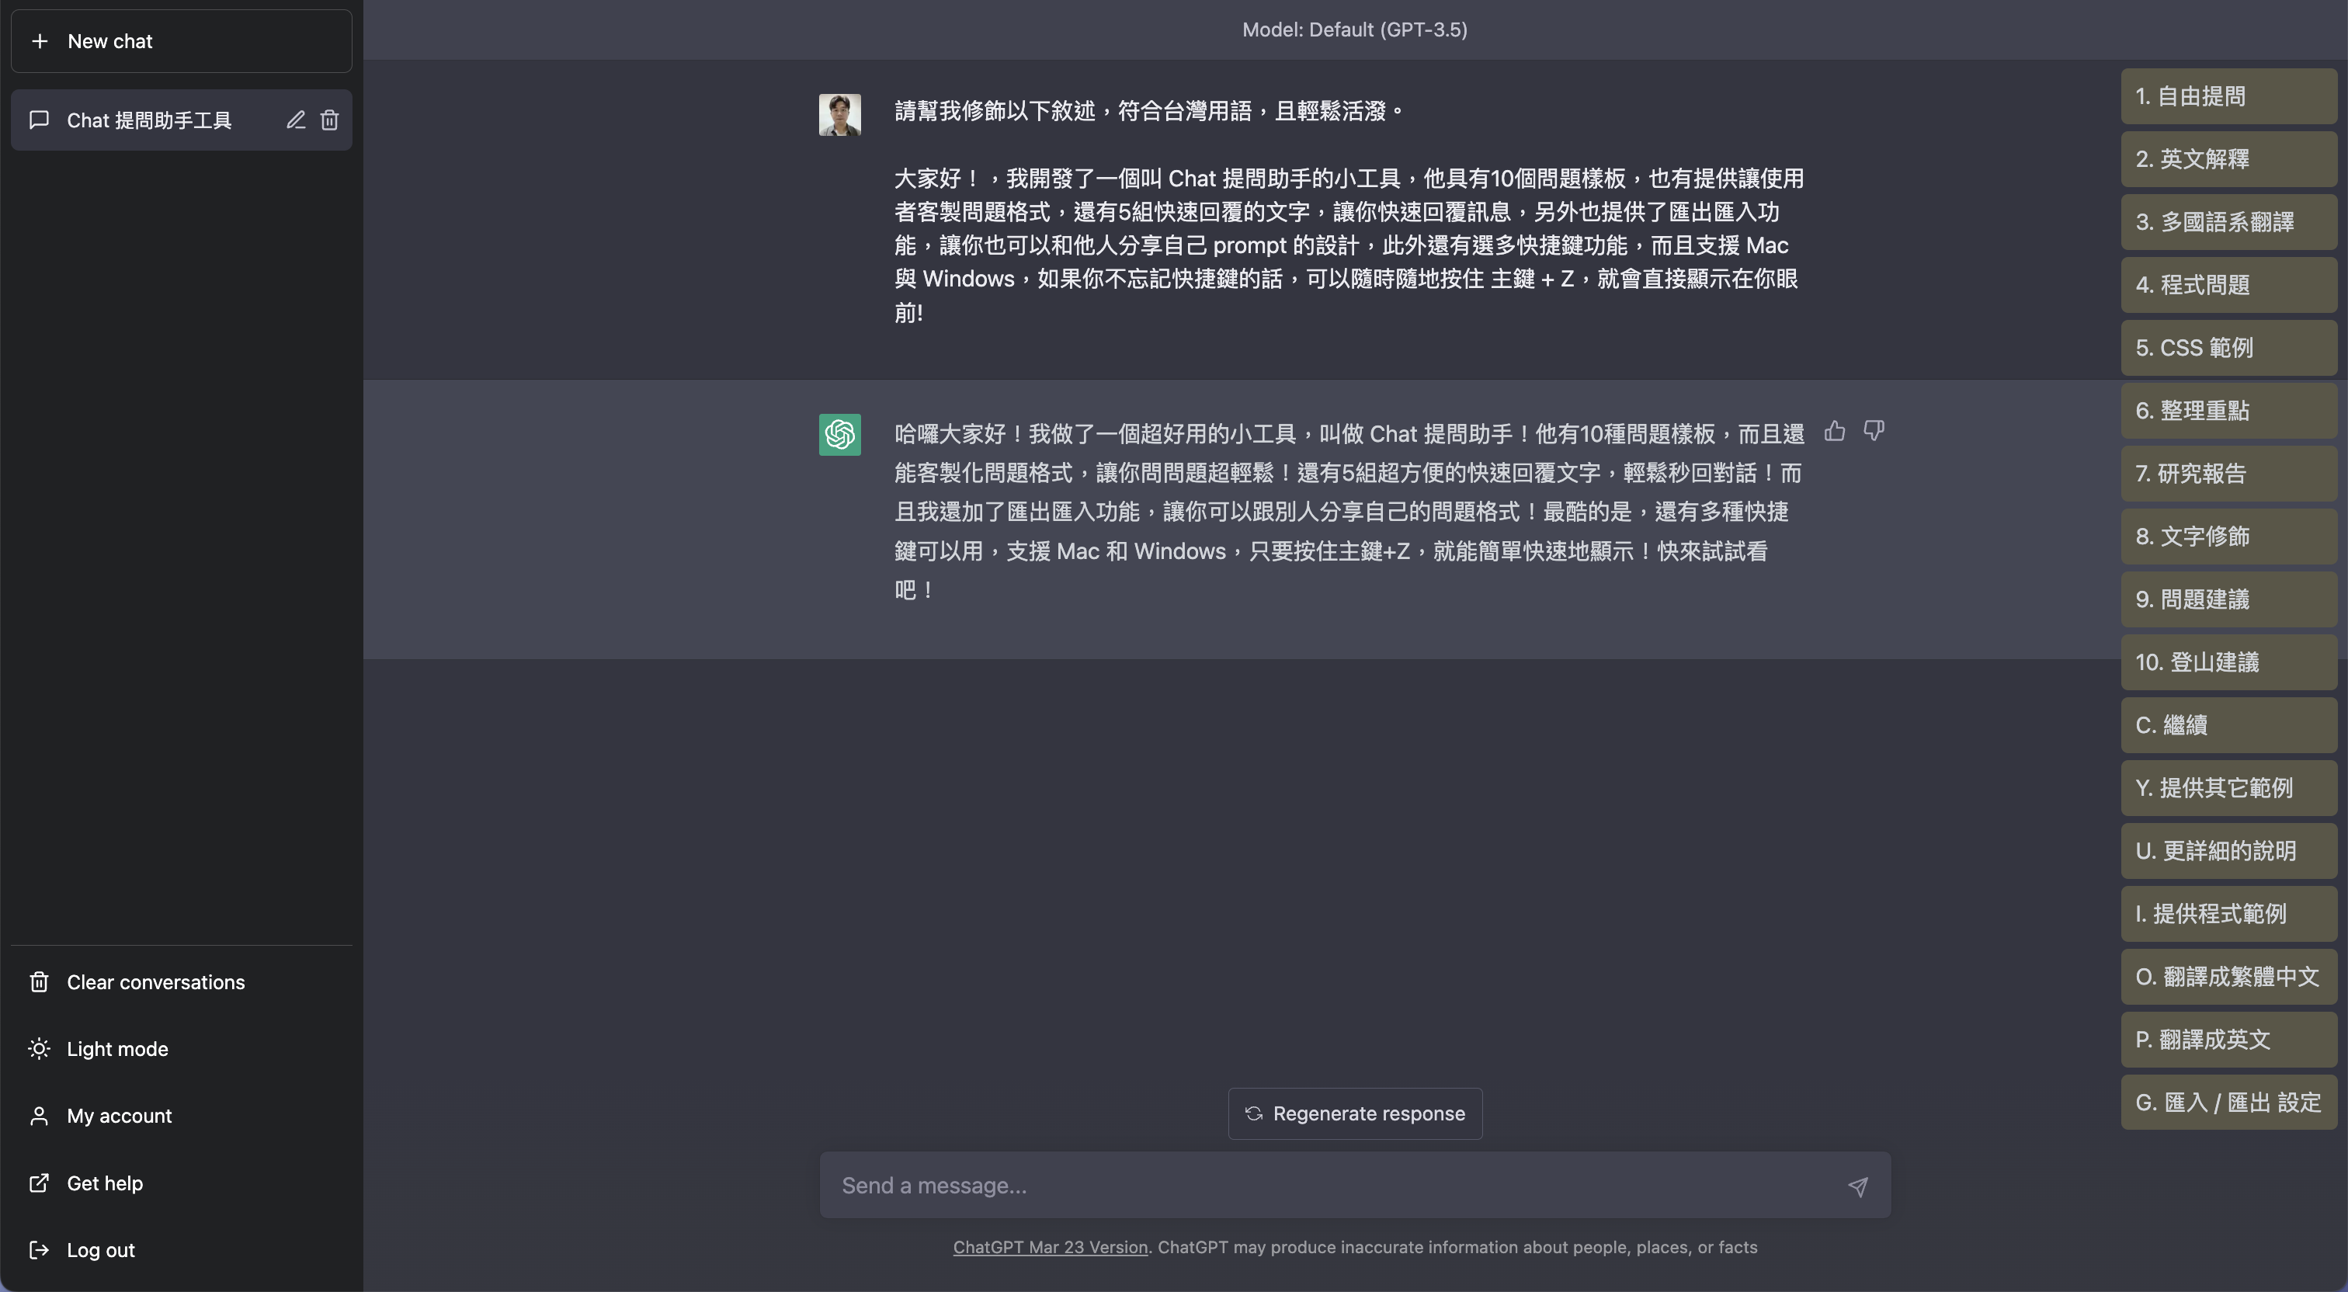
Task: Select Clear conversations
Action: (x=155, y=982)
